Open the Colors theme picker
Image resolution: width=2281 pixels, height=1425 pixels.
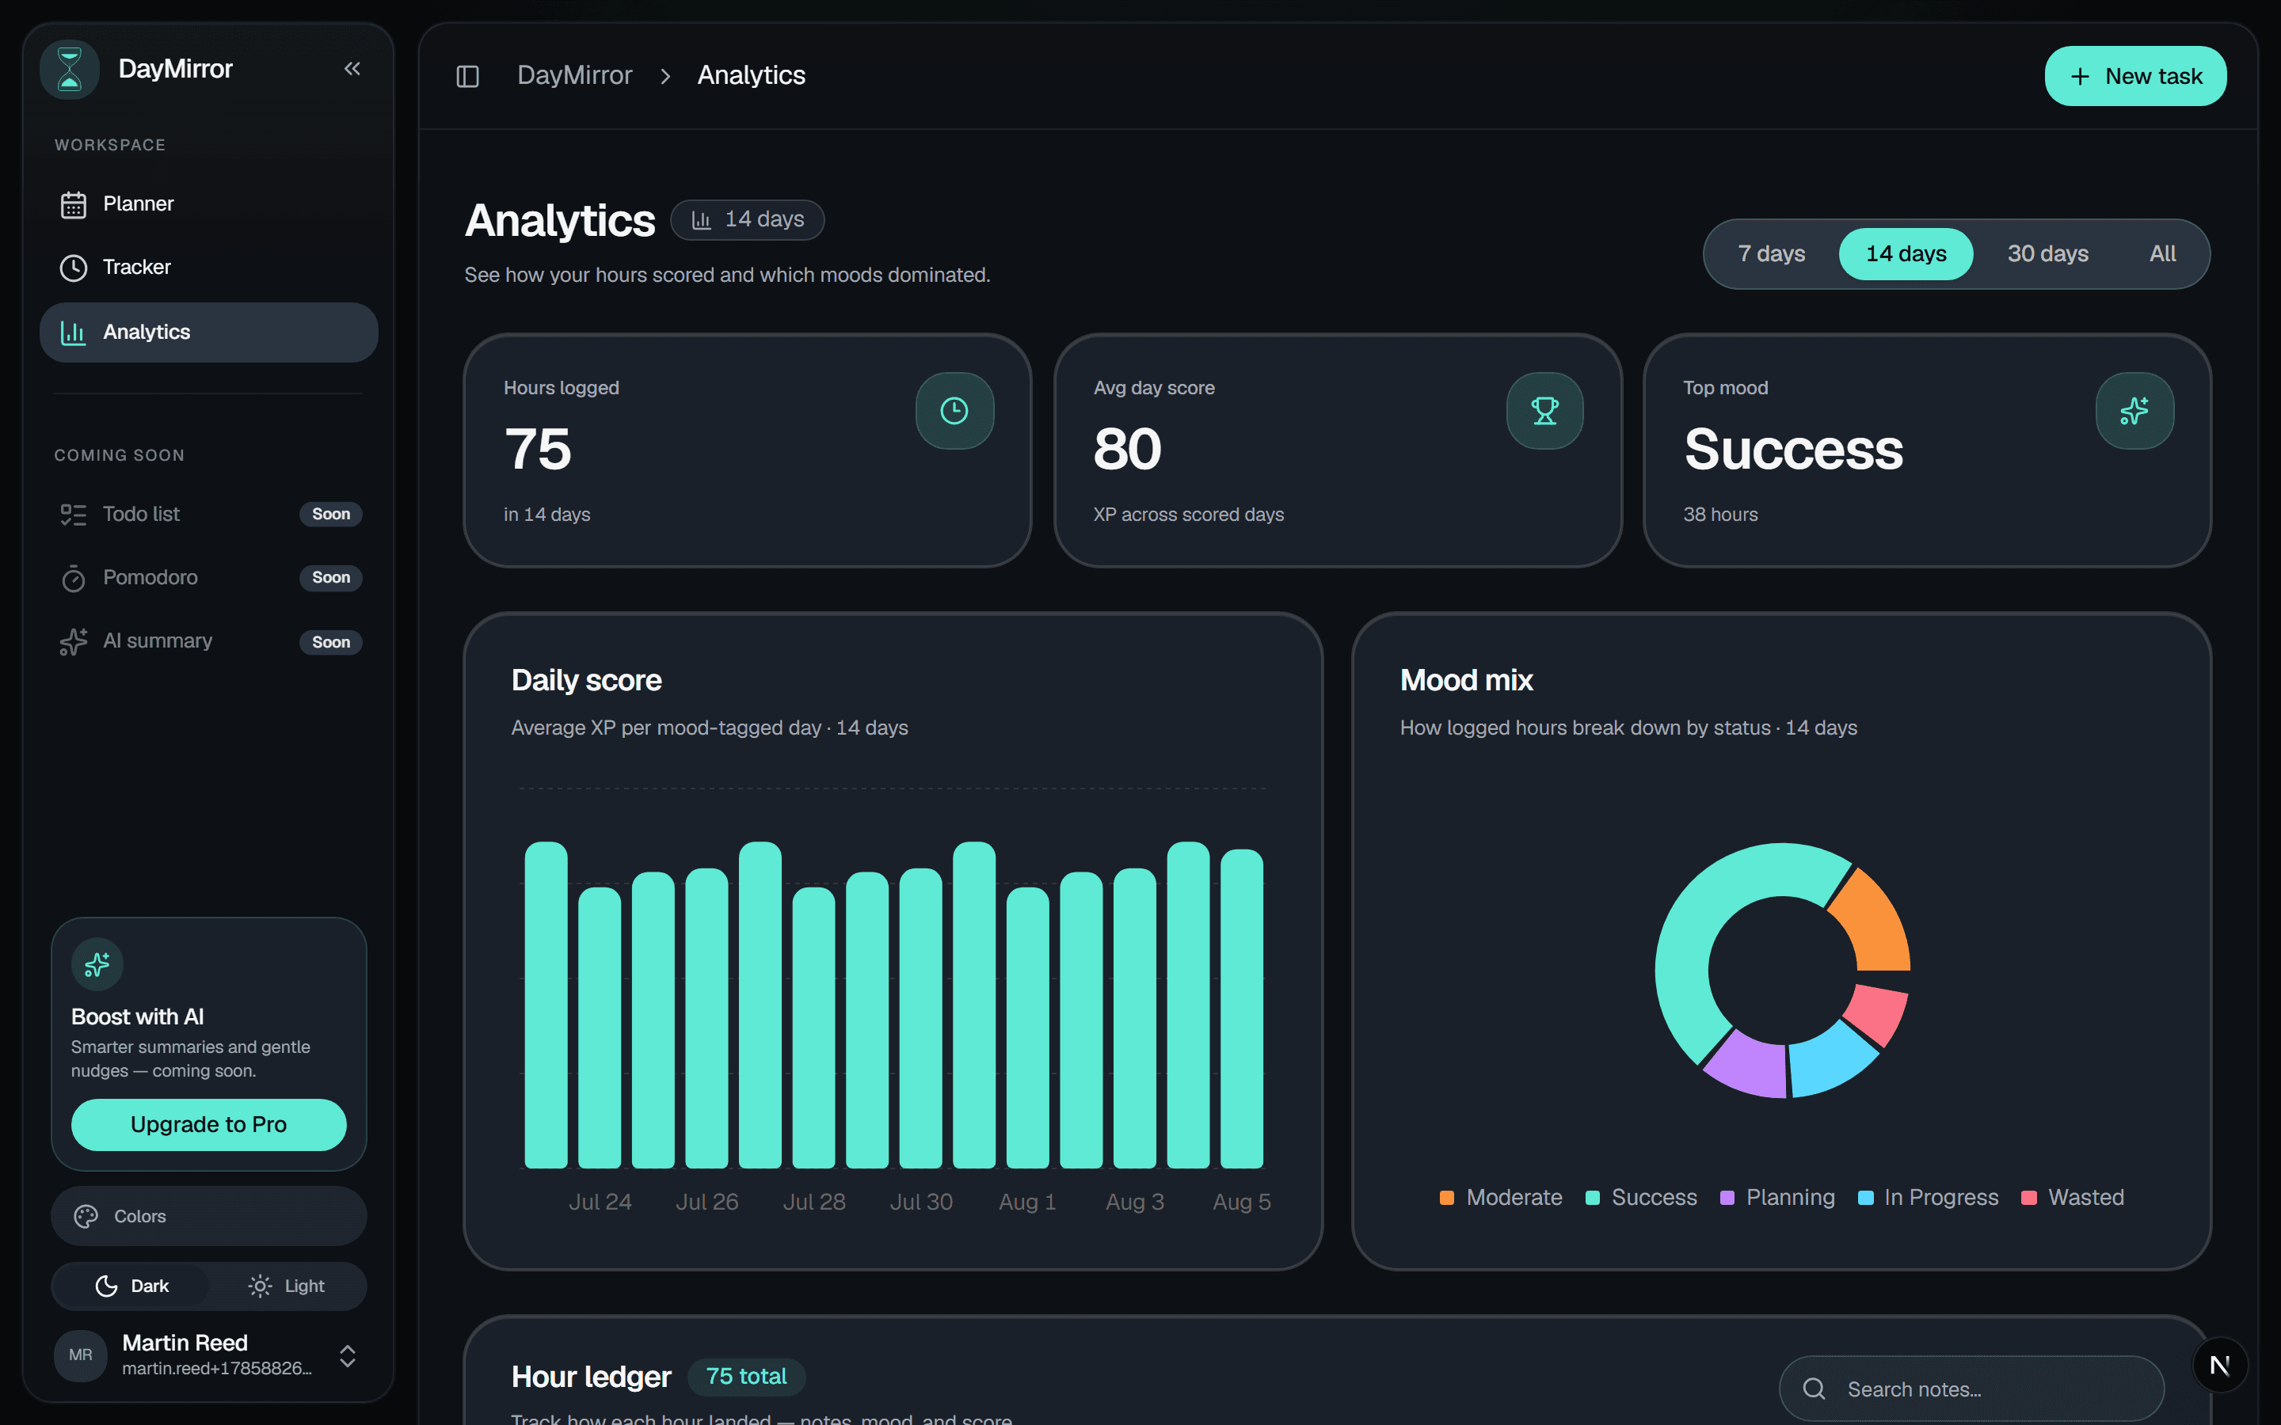click(x=208, y=1216)
